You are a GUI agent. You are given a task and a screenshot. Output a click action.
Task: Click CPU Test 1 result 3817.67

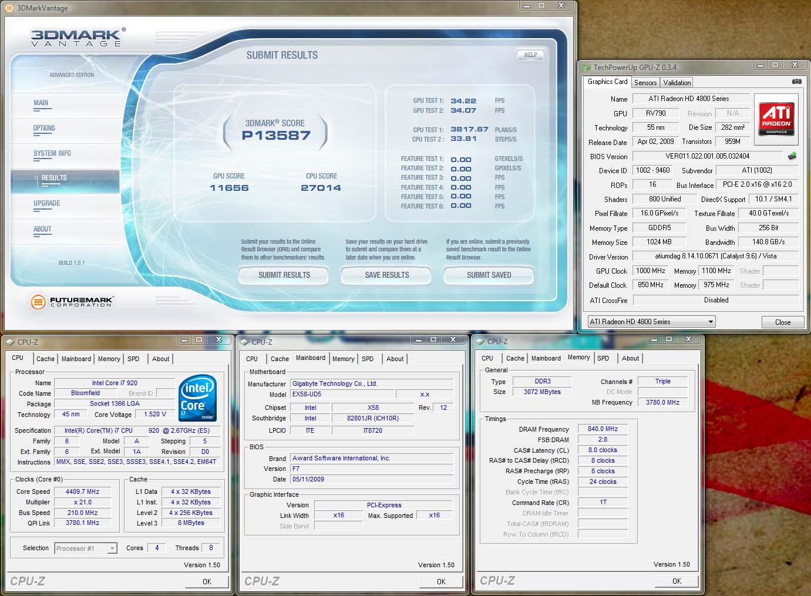pyautogui.click(x=469, y=129)
